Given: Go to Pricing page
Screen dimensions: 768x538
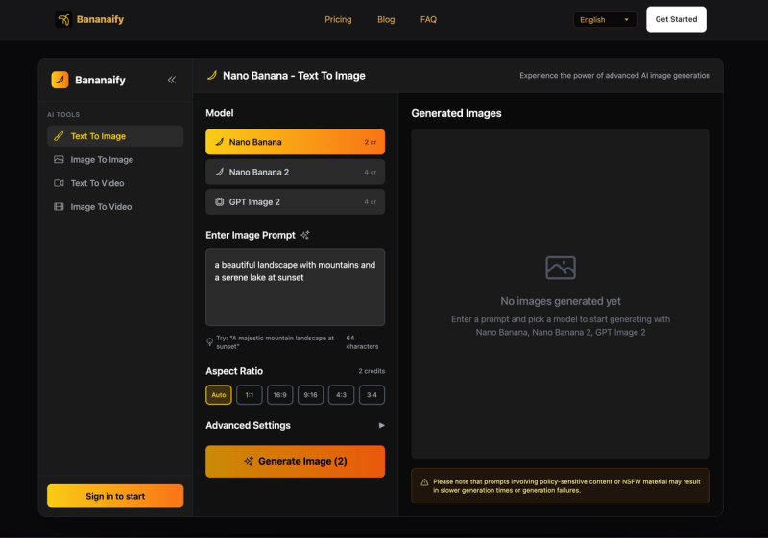Looking at the screenshot, I should (338, 19).
